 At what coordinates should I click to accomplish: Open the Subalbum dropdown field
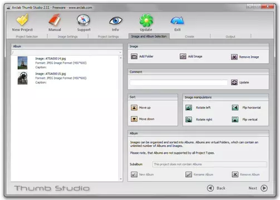click(x=209, y=164)
